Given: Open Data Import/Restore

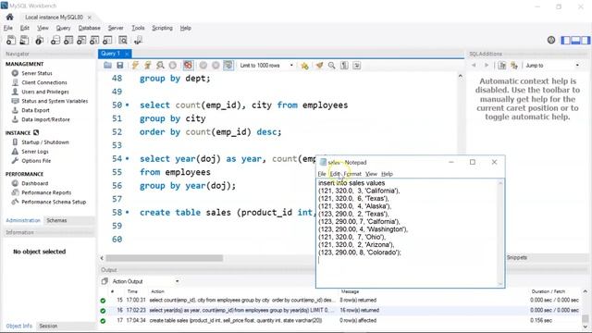Looking at the screenshot, I should pyautogui.click(x=45, y=119).
